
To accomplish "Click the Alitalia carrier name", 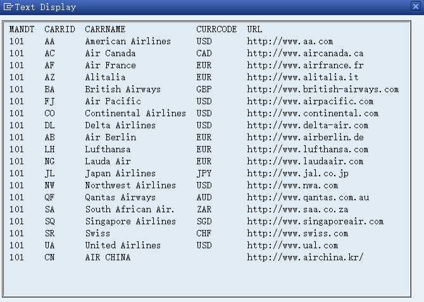I will click(105, 77).
